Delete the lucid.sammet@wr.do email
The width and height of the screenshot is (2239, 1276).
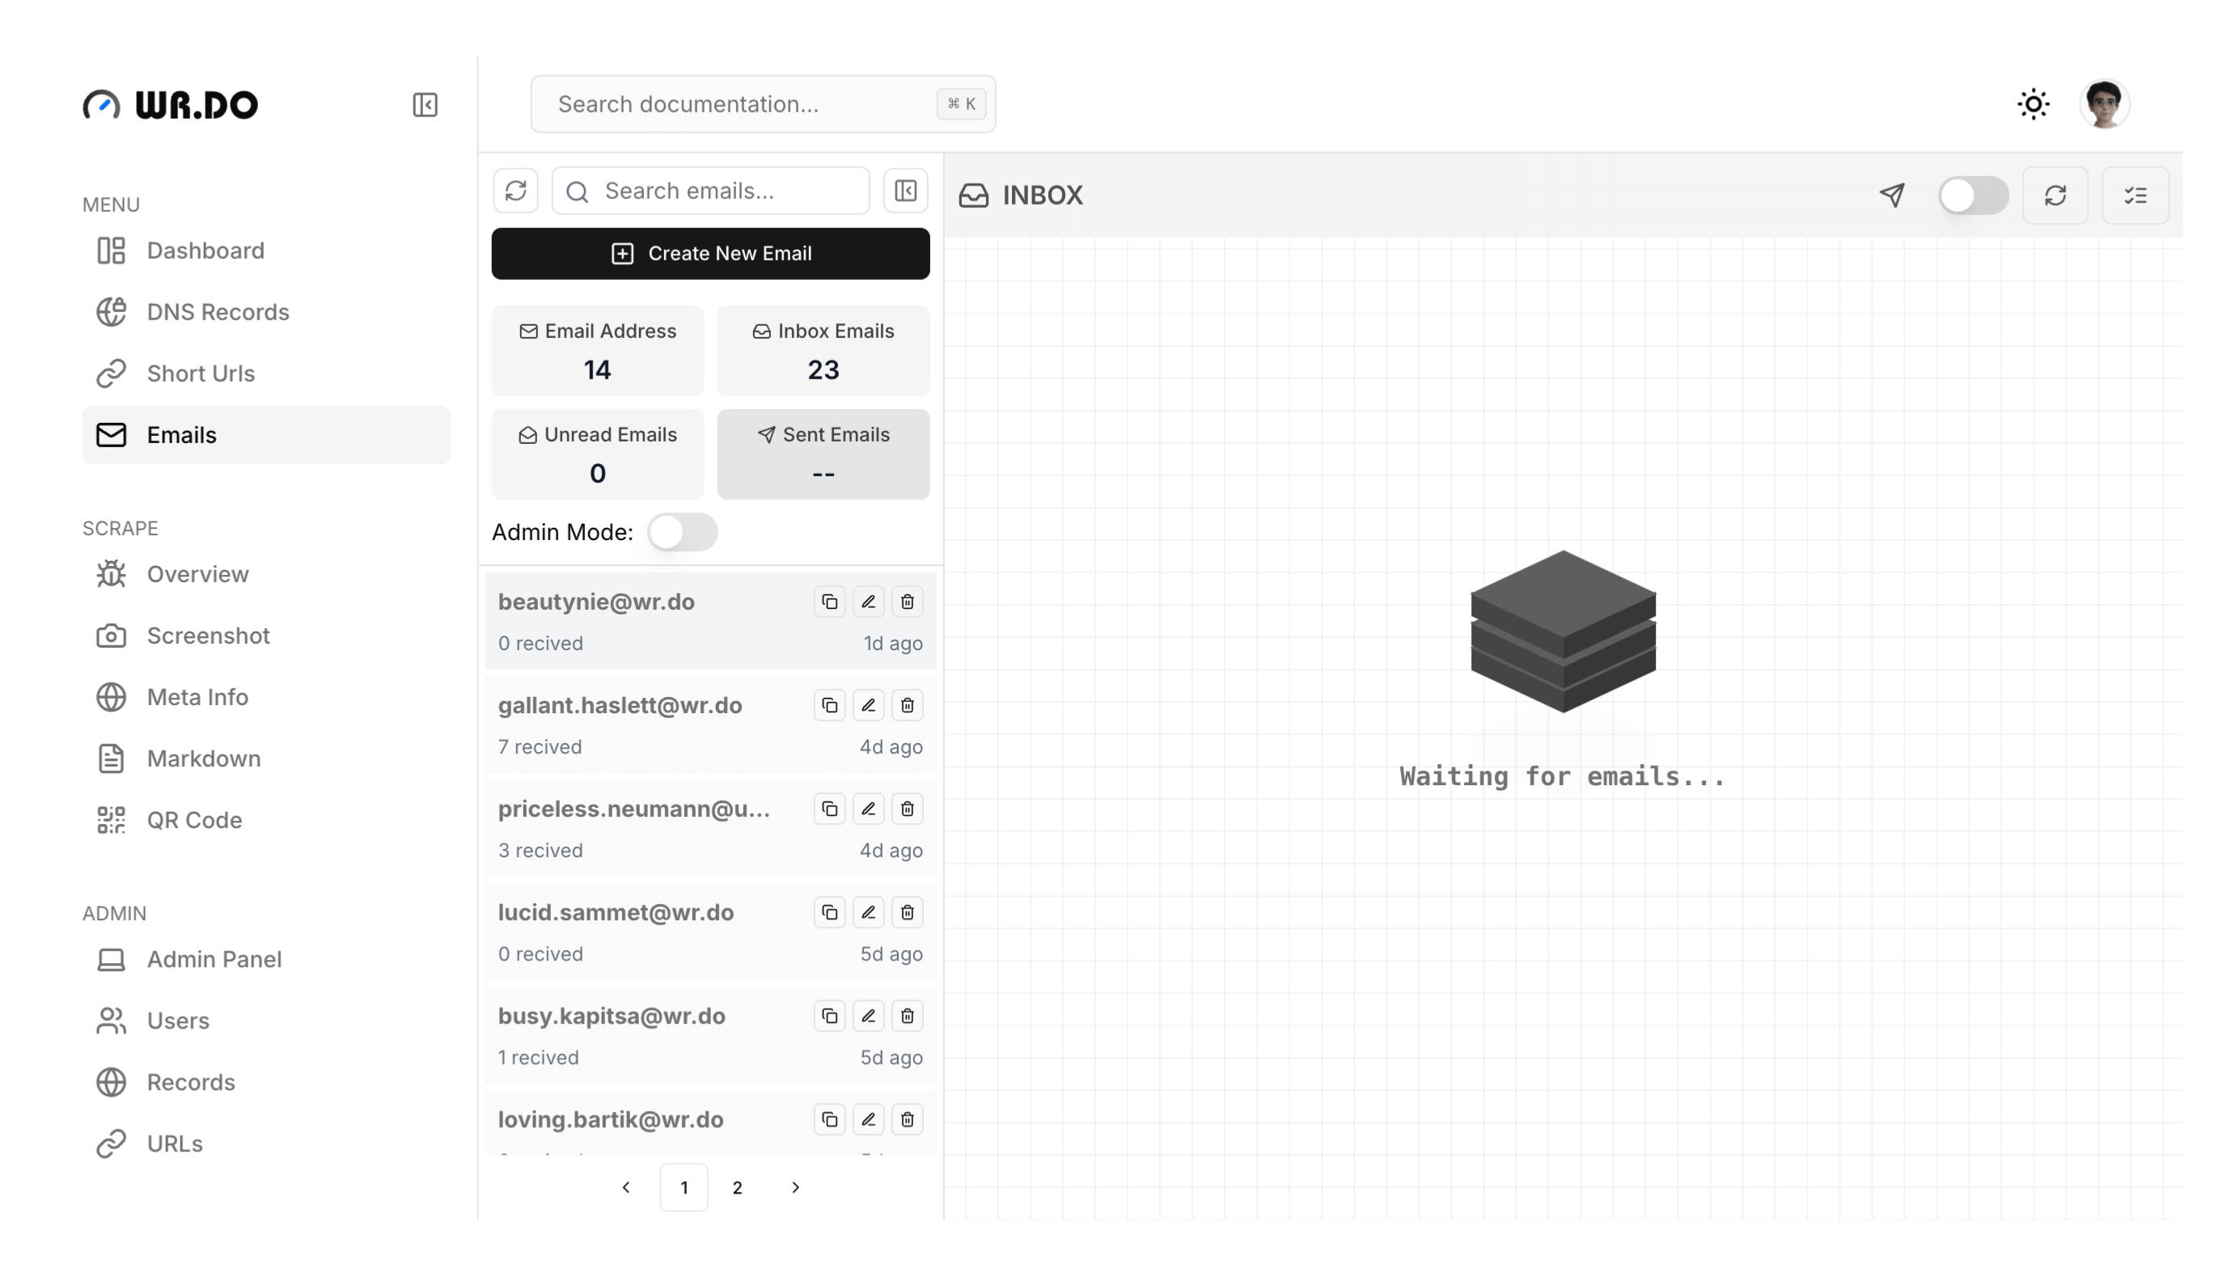tap(908, 912)
